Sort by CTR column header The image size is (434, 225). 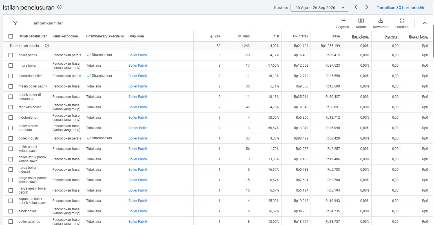[x=276, y=36]
